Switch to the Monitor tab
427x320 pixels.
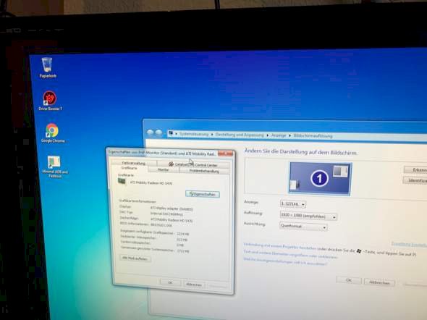tap(163, 169)
